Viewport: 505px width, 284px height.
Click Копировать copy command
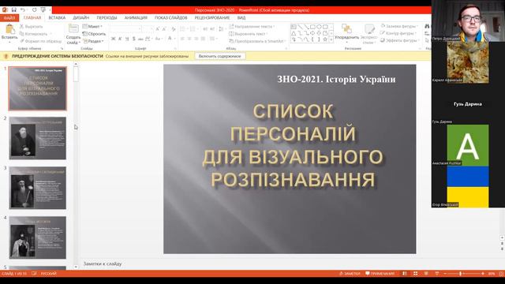point(33,34)
